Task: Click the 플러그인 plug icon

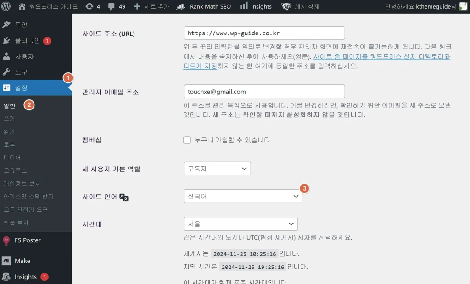Action: click(6, 40)
